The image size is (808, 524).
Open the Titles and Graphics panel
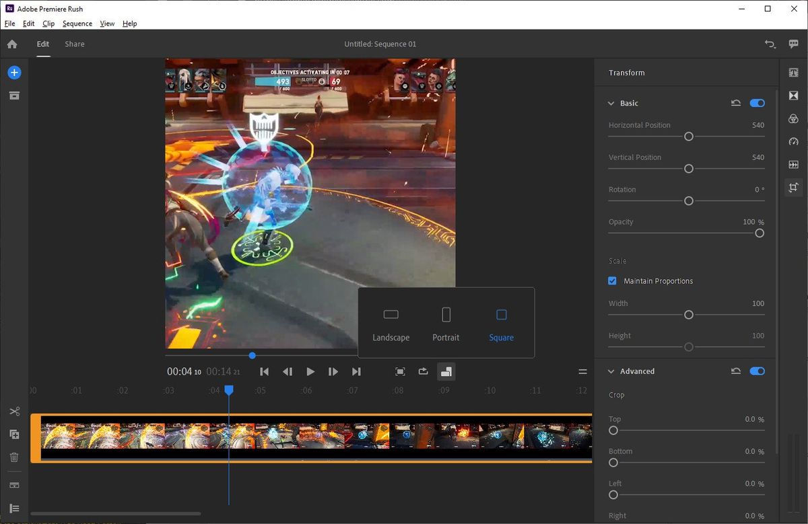(x=793, y=72)
